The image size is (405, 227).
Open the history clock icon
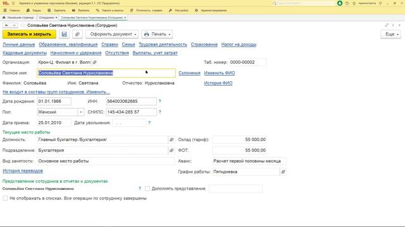347,3
